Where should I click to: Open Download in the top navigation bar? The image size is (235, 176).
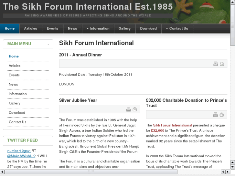click(x=148, y=28)
